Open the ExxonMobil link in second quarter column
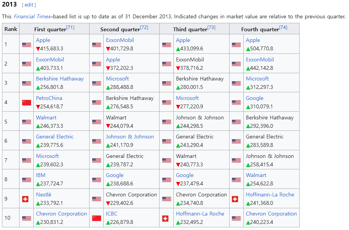Image resolution: width=349 pixels, height=230 pixels. click(x=120, y=40)
